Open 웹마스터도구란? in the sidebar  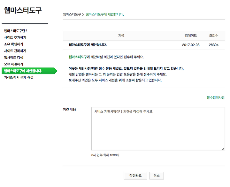(x=16, y=31)
